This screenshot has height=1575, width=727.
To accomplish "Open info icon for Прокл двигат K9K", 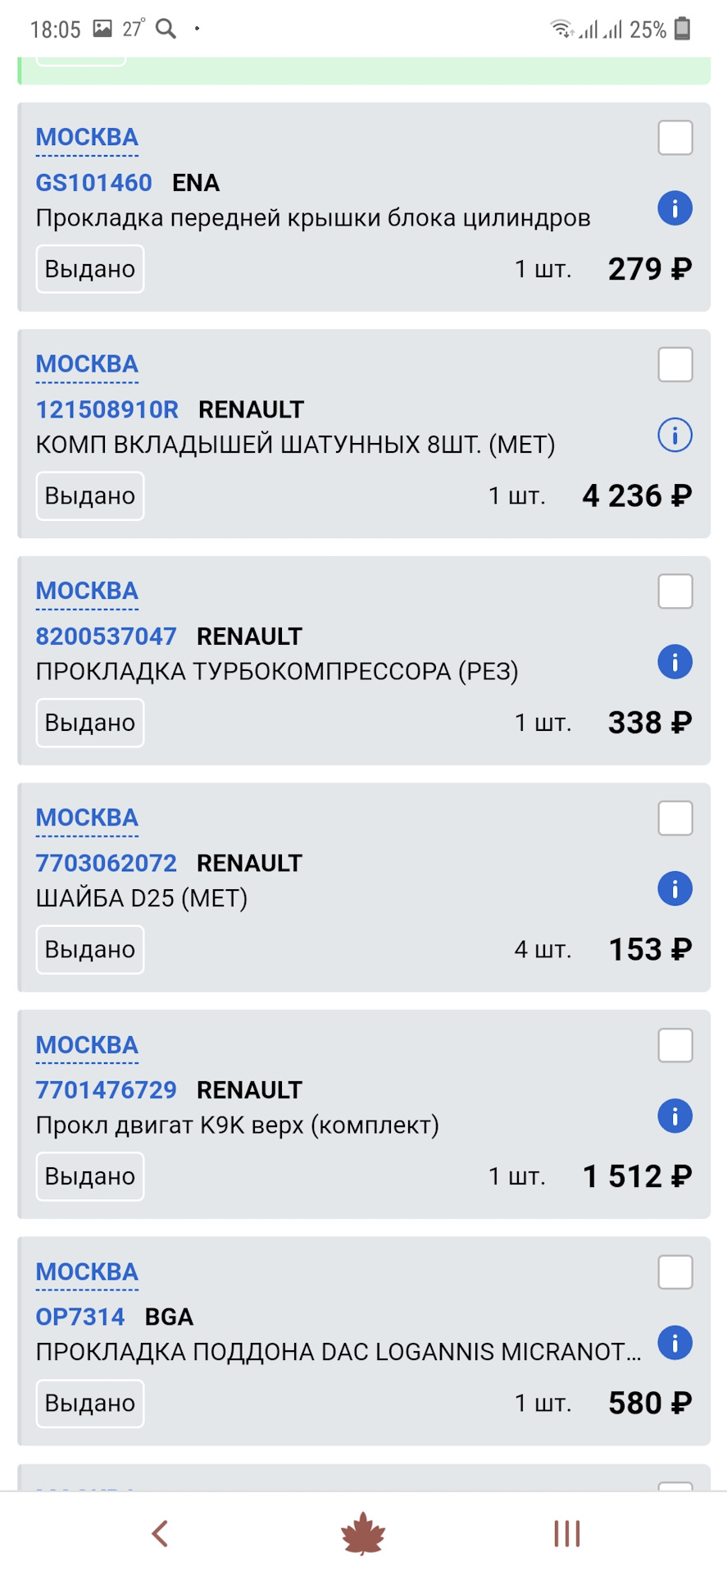I will pos(675,1116).
